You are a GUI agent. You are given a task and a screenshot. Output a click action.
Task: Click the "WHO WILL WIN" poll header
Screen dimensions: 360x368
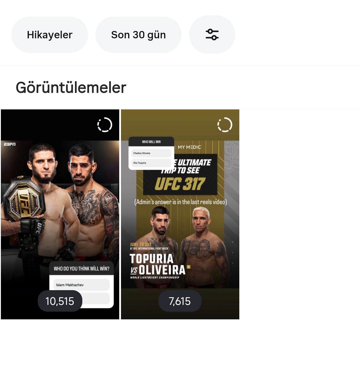[151, 142]
